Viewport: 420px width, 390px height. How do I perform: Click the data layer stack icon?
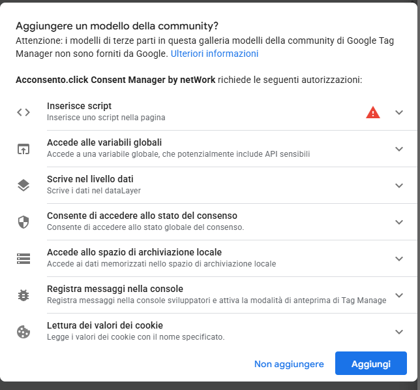pos(23,186)
